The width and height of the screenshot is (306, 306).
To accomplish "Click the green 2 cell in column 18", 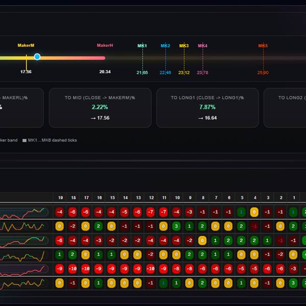I will tap(72, 254).
